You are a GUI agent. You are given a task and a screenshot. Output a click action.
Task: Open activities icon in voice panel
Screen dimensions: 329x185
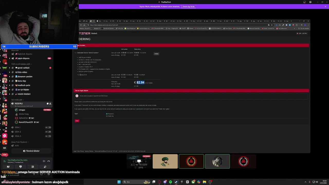[33, 167]
